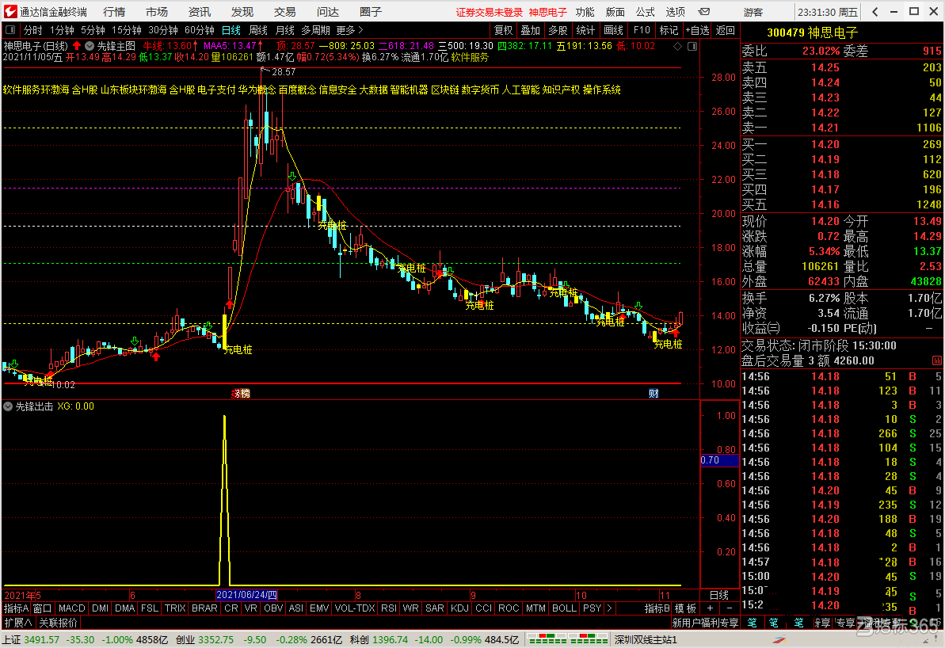Image resolution: width=945 pixels, height=648 pixels.
Task: Click the 买一 14.20 order book row
Action: 841,144
